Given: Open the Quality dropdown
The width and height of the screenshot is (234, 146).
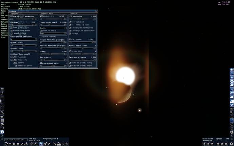Looking at the screenshot, I should (x=53, y=28).
